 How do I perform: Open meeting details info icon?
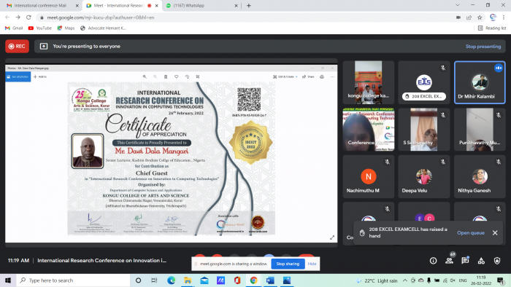click(x=433, y=261)
